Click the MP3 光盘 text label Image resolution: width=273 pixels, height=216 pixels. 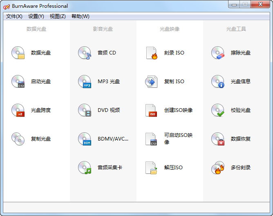(x=109, y=82)
